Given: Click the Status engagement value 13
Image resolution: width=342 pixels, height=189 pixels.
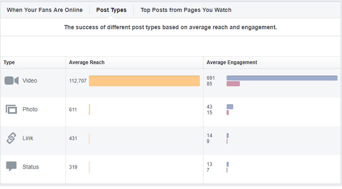Looking at the screenshot, I should click(x=209, y=164).
